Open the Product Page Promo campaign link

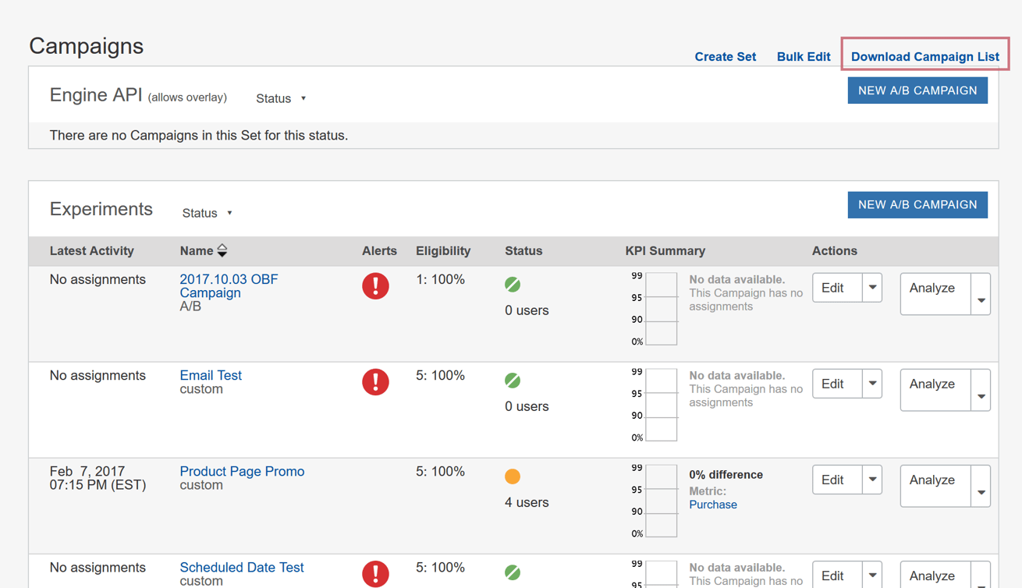tap(242, 472)
